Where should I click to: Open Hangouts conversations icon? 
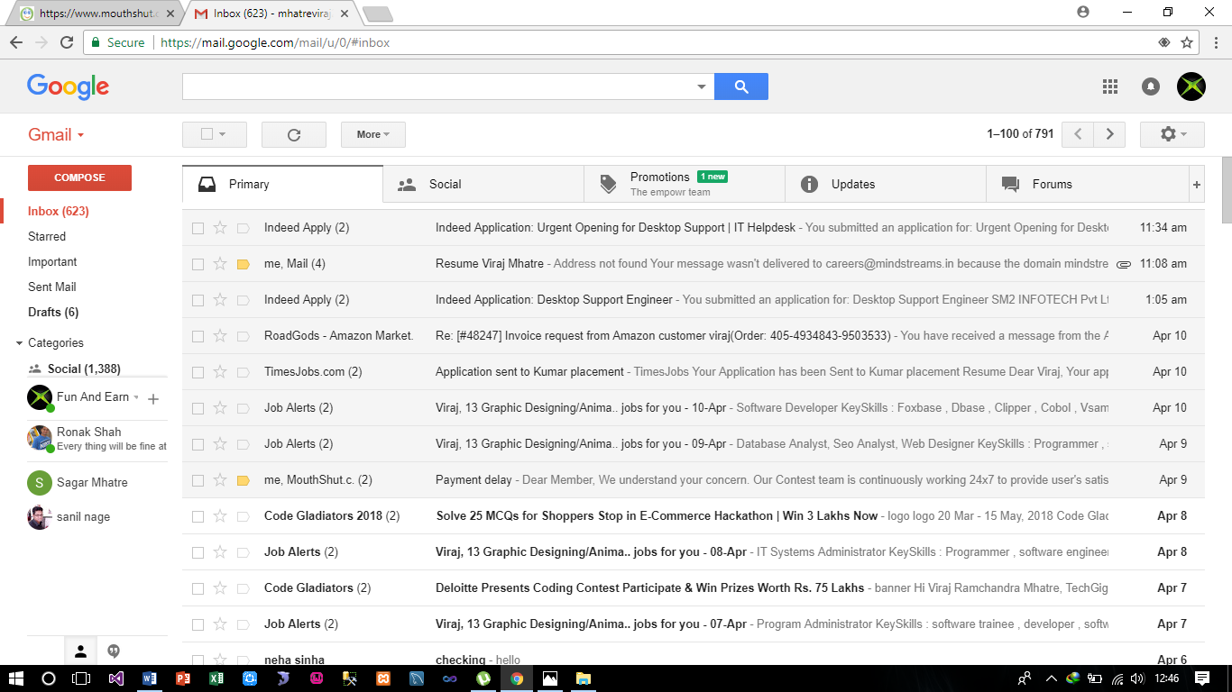tap(114, 651)
